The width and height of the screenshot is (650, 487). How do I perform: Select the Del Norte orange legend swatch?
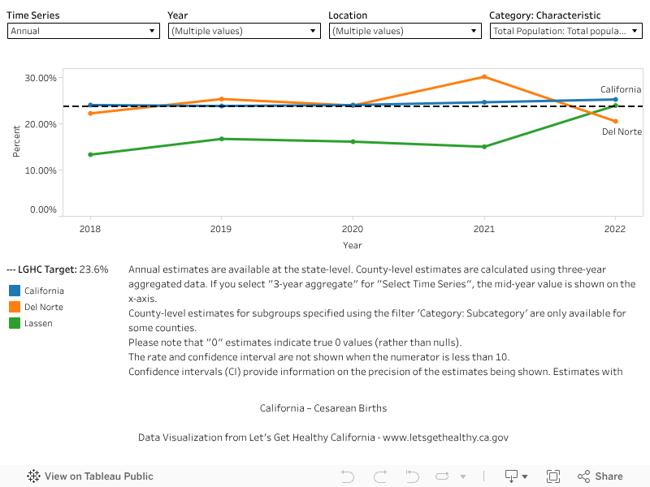tap(15, 307)
